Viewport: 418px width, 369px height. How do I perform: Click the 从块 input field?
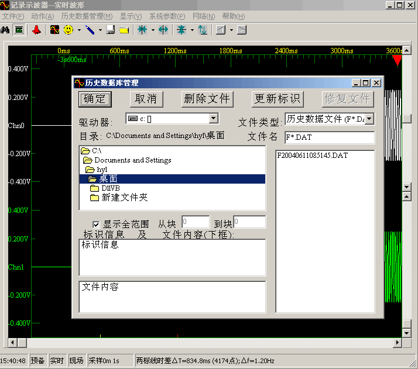(196, 222)
